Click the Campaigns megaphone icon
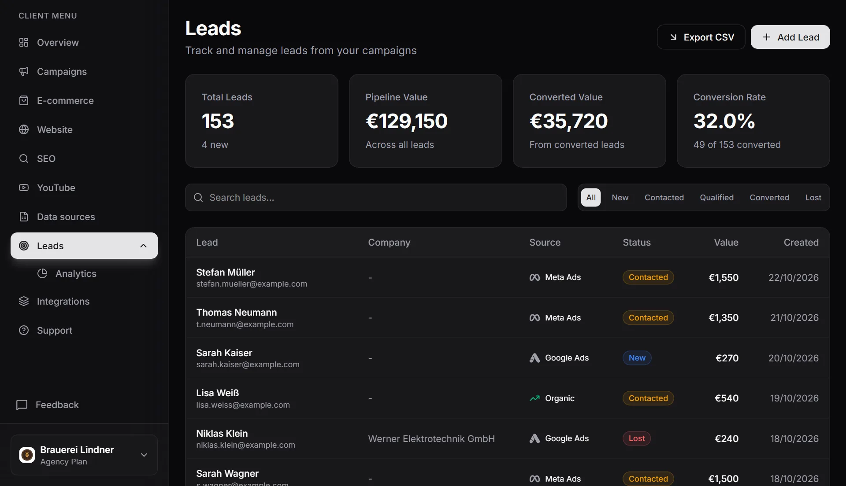The height and width of the screenshot is (486, 846). coord(24,71)
